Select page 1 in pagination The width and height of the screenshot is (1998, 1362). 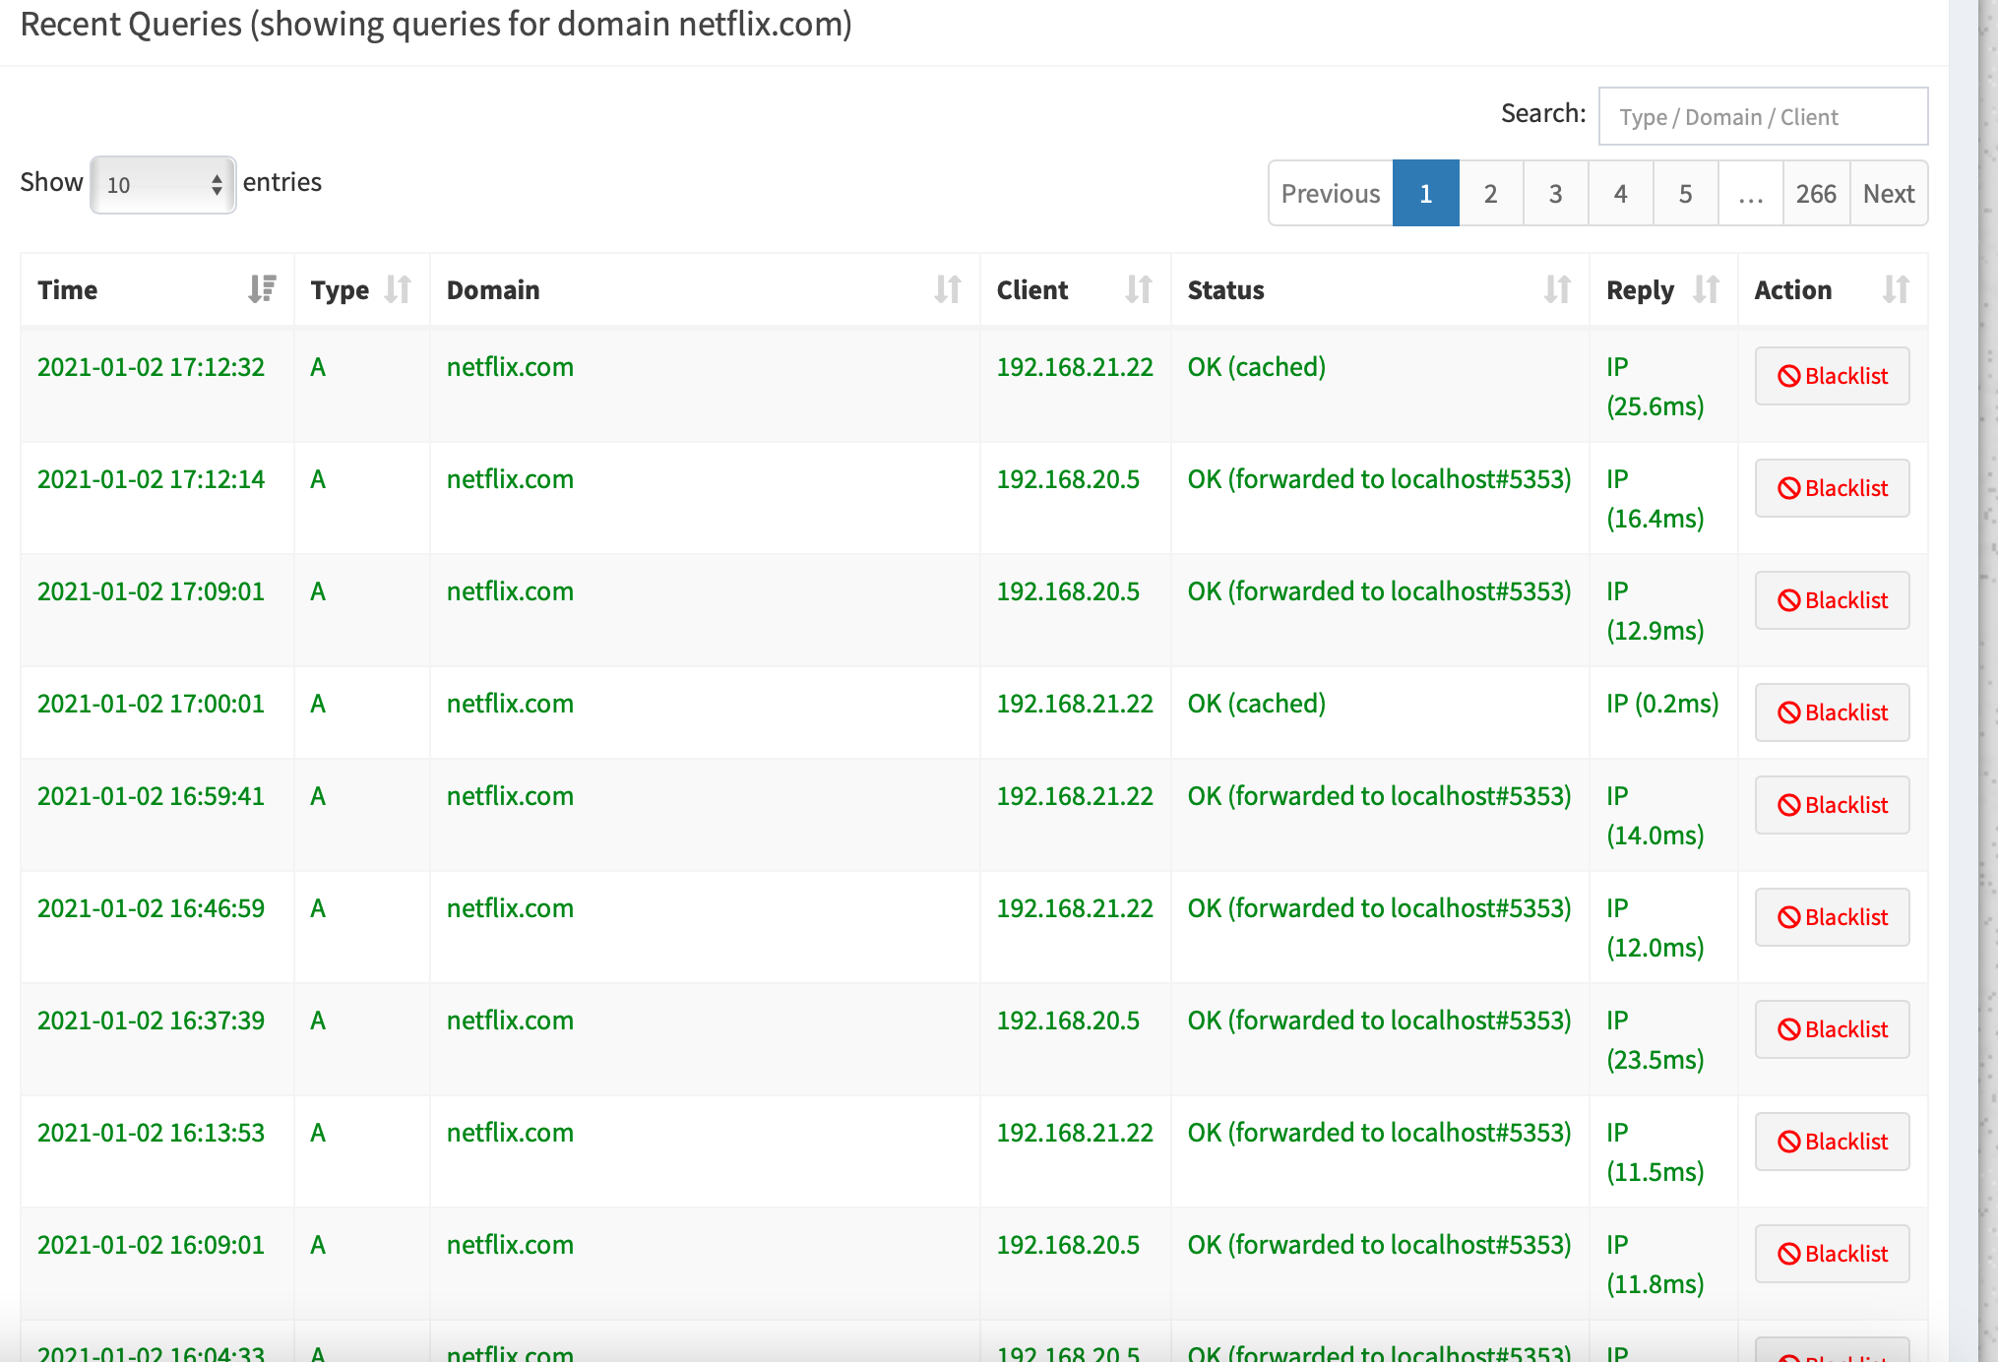click(1425, 193)
